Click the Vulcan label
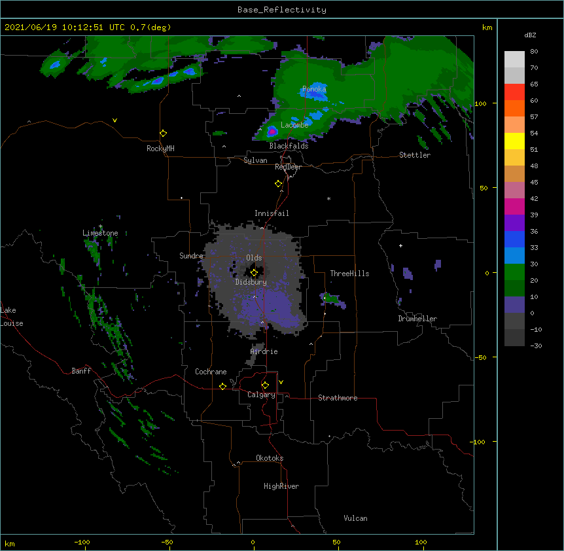 point(355,518)
